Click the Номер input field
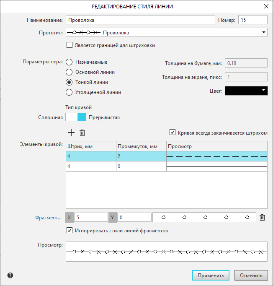This screenshot has height=286, width=273. coord(252,20)
